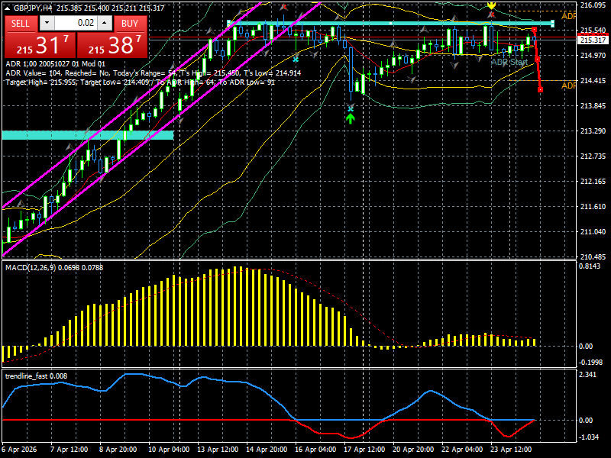Click the MACD scale value -0.1998
This screenshot has height=458, width=611.
point(590,362)
